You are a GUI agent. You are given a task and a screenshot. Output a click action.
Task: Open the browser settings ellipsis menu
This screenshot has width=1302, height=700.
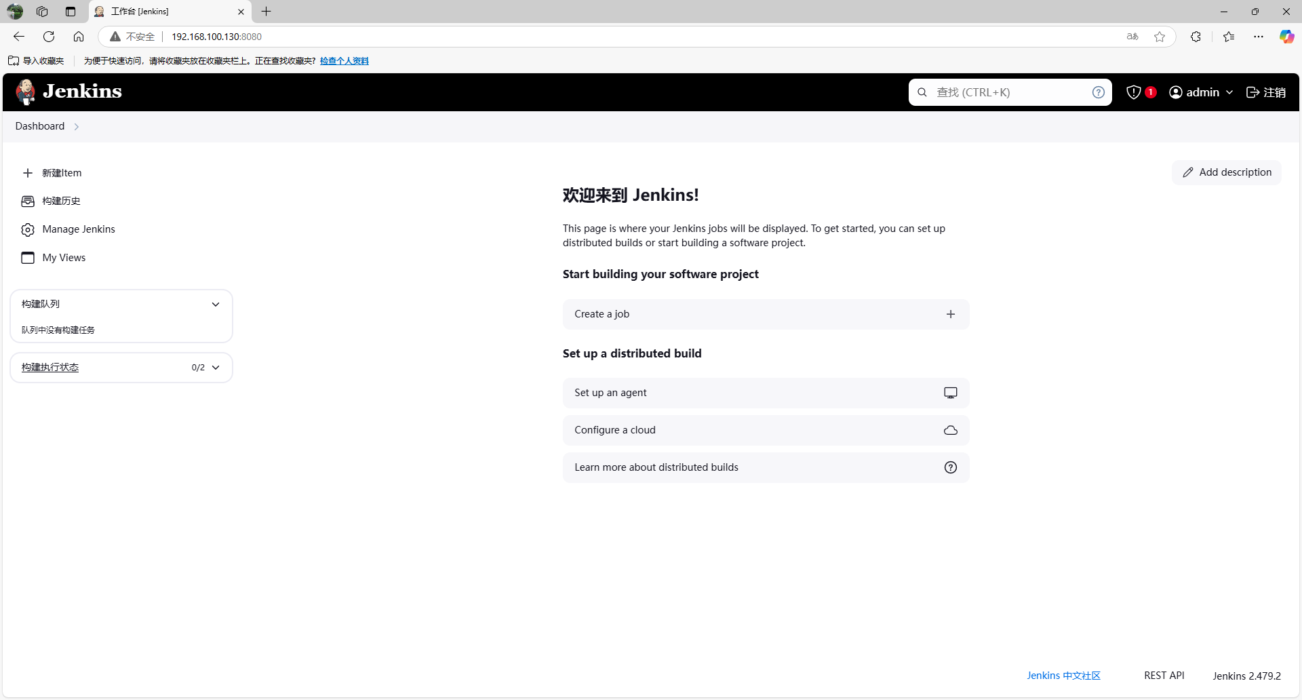(x=1259, y=37)
